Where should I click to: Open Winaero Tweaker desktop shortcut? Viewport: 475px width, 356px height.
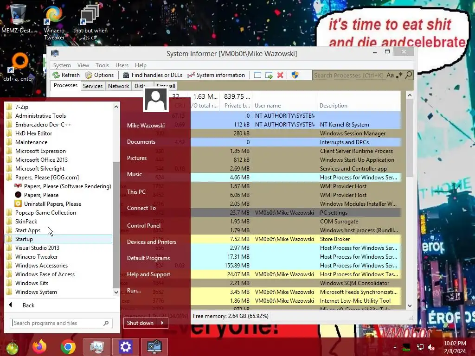coord(54,23)
